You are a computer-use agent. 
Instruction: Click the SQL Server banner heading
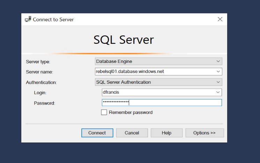pyautogui.click(x=124, y=40)
